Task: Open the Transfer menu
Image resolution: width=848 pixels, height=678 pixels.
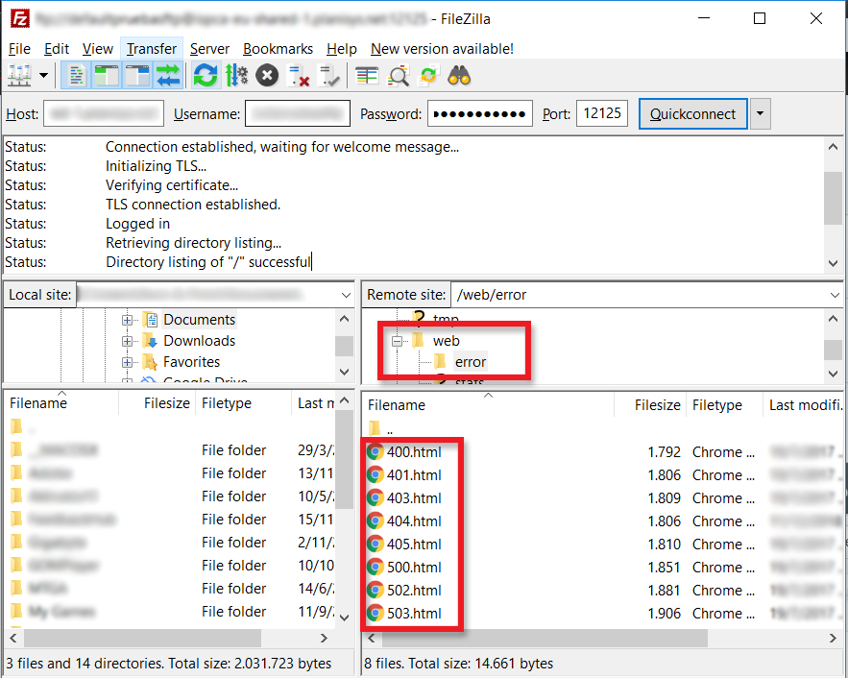Action: 152,49
